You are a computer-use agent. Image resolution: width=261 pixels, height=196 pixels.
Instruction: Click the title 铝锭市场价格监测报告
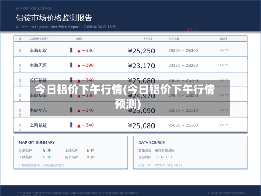click(54, 18)
